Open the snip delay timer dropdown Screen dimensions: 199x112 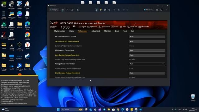pyautogui.click(x=78, y=10)
